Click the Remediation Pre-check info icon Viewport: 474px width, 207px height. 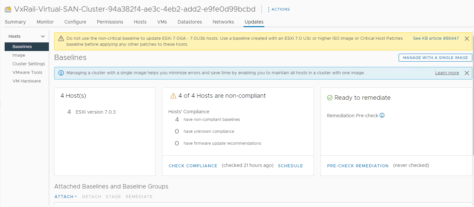(x=382, y=116)
